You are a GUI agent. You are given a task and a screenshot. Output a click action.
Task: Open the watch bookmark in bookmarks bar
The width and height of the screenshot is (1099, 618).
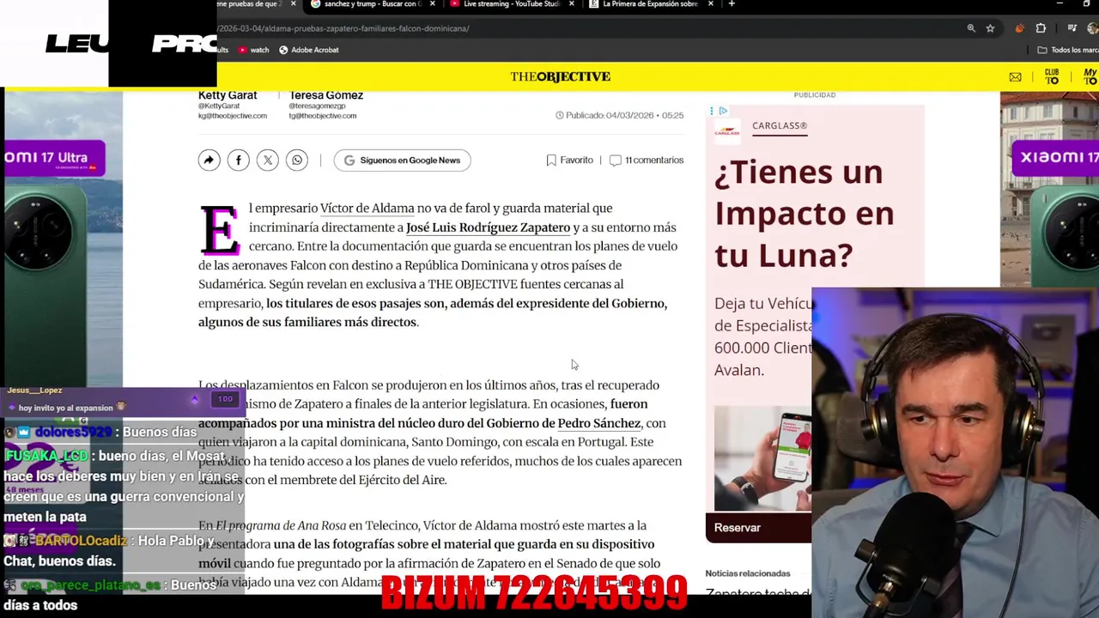[253, 50]
